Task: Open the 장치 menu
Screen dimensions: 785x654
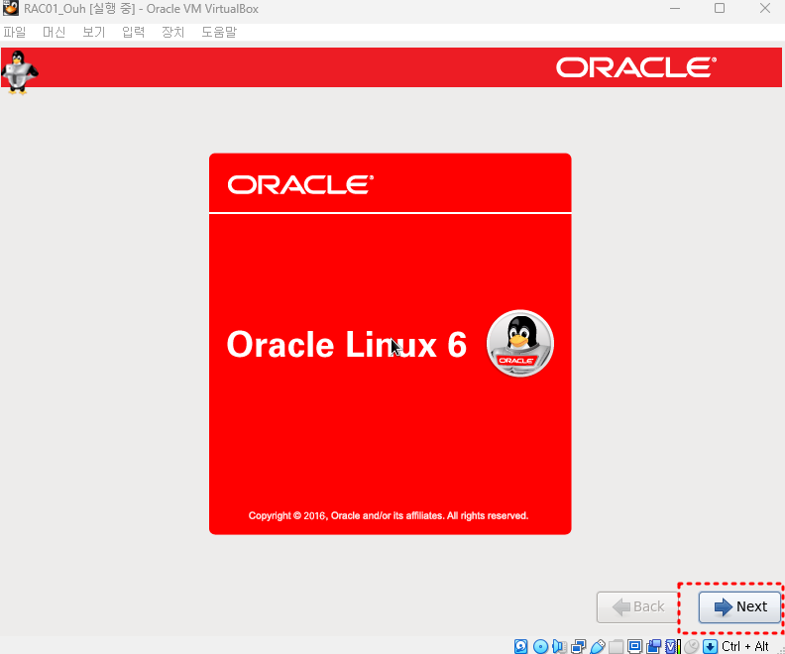Action: tap(173, 32)
